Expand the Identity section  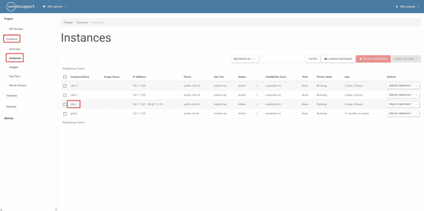click(9, 118)
